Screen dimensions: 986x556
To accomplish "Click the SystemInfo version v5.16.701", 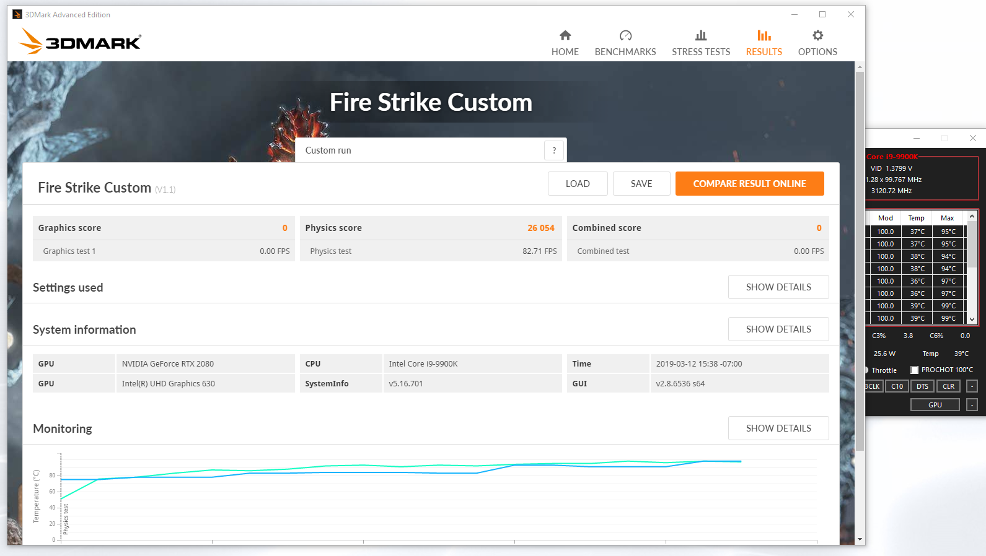I will tap(406, 384).
